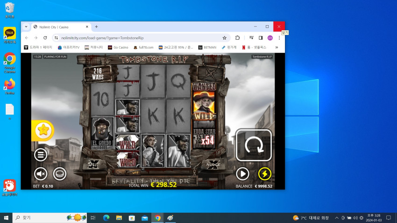Viewport: 397px width, 223px height.
Task: Open the Firefox desktop shortcut
Action: click(x=10, y=86)
